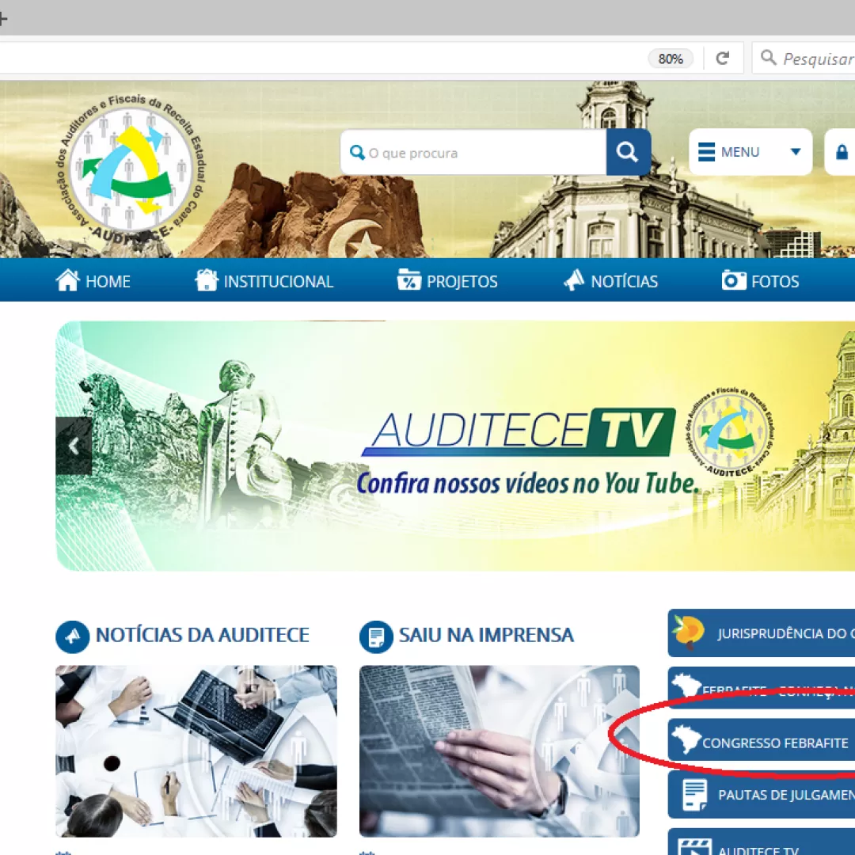Open the PROJETOS navigation item
855x855 pixels.
point(447,281)
